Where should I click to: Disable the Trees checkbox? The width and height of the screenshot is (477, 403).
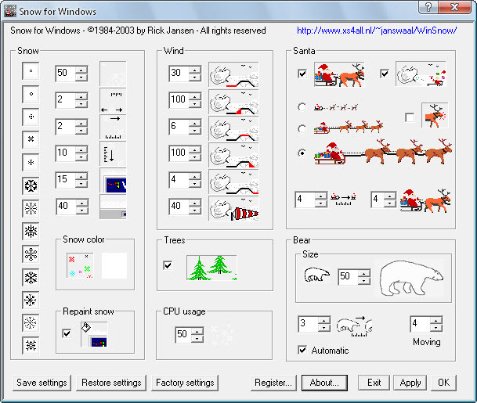click(168, 265)
